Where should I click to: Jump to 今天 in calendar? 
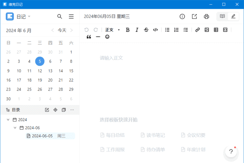pyautogui.click(x=62, y=30)
